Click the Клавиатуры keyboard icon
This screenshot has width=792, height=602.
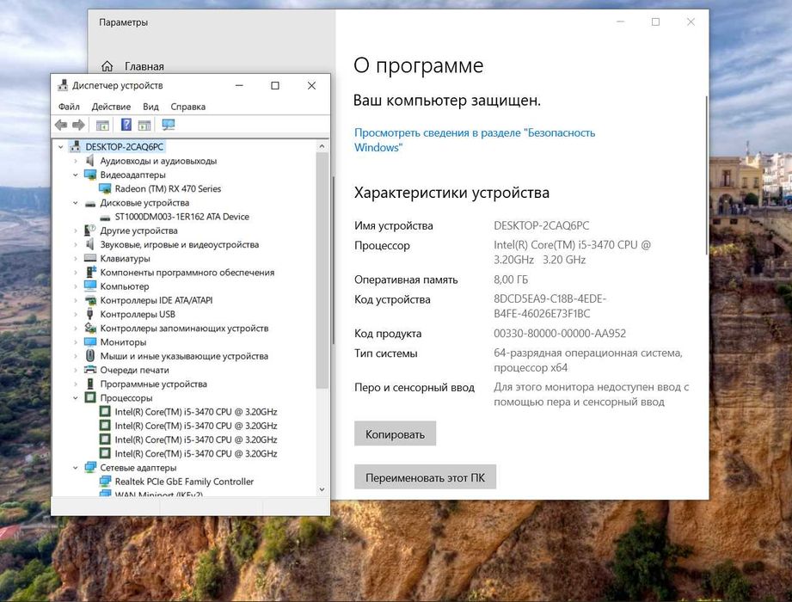click(90, 258)
